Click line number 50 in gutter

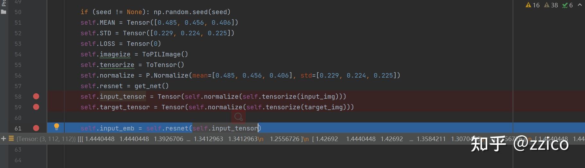18,12
